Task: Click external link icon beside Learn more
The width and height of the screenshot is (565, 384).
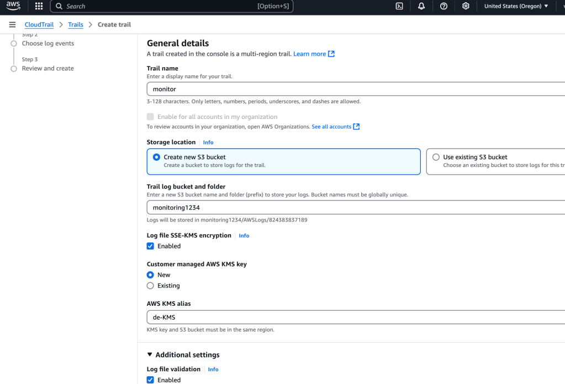Action: click(331, 54)
